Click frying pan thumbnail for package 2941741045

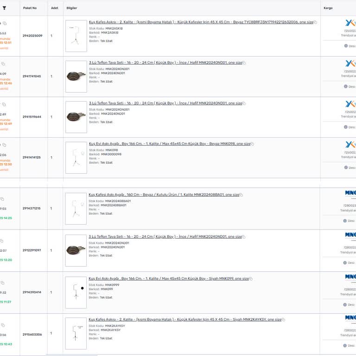click(x=76, y=76)
